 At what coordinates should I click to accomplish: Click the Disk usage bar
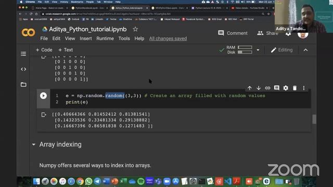click(245, 52)
